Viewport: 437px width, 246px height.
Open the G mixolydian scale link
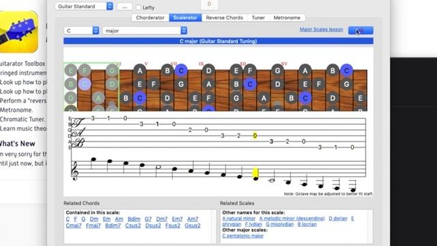pos(279,224)
